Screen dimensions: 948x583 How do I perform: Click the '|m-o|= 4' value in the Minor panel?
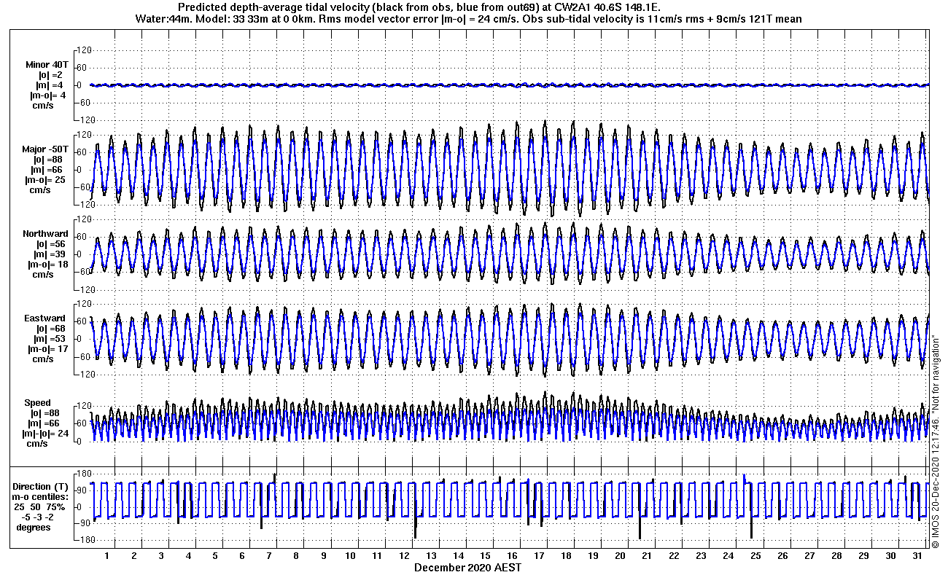coord(48,95)
